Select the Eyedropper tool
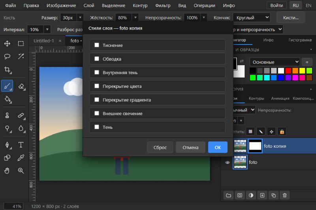Viewport: 316px width, 210px height. [x=21, y=158]
